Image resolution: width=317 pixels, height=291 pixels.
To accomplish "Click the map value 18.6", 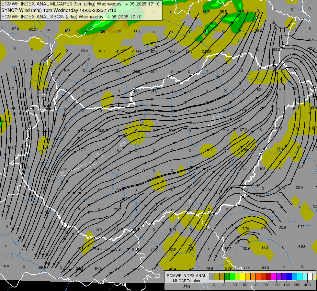I will tap(6, 266).
